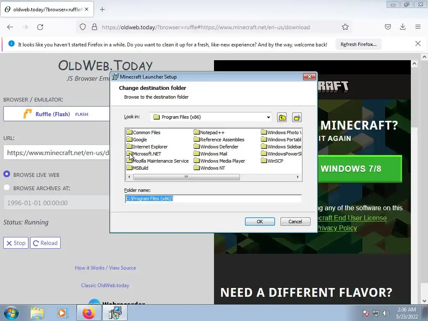428x321 pixels.
Task: Click the Folder name input field
Action: point(213,199)
